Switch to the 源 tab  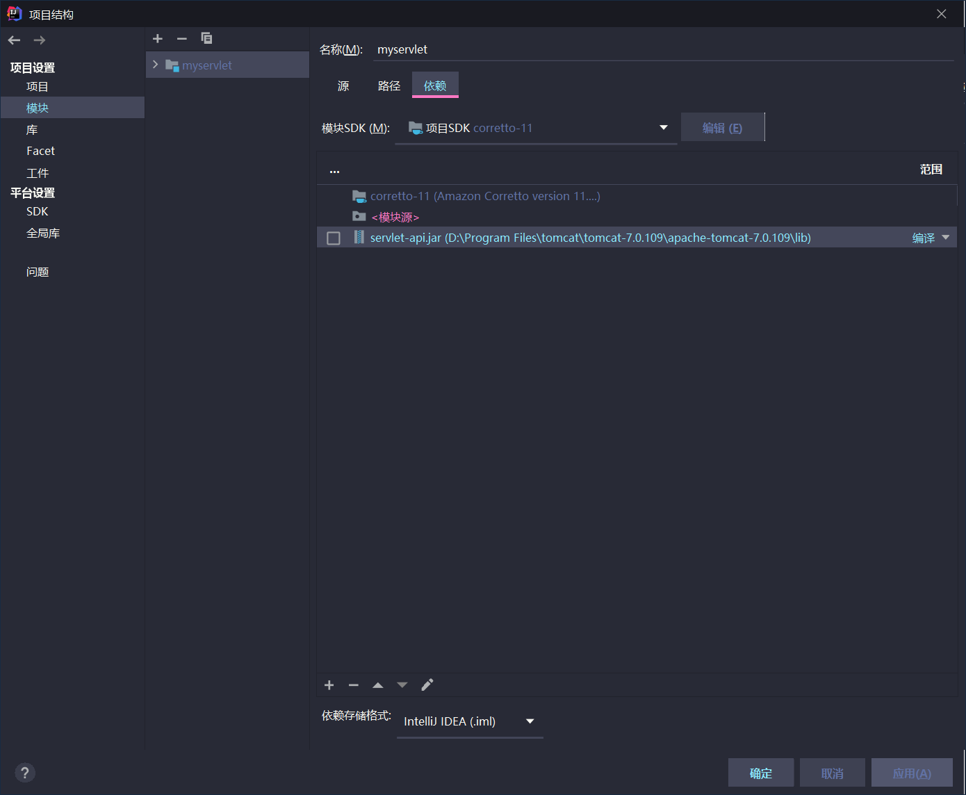click(x=343, y=85)
